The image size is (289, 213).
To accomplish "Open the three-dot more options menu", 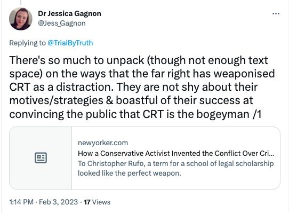I will click(x=276, y=14).
